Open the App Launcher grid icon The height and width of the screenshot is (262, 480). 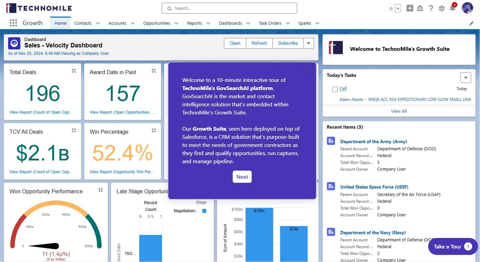click(13, 23)
